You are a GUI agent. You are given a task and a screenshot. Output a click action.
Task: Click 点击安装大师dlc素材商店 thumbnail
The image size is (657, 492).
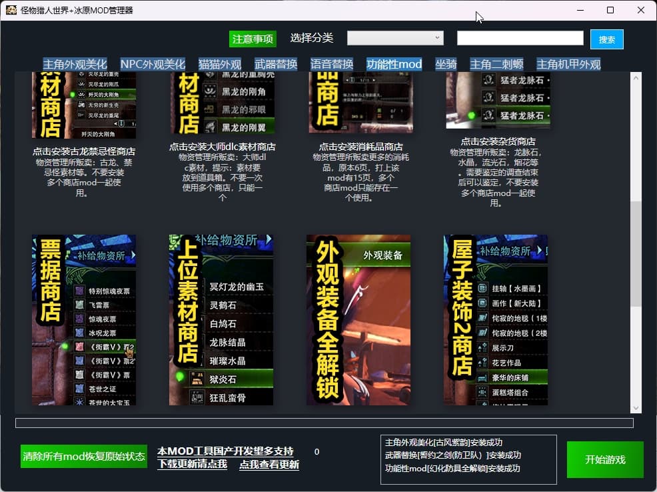(x=221, y=103)
